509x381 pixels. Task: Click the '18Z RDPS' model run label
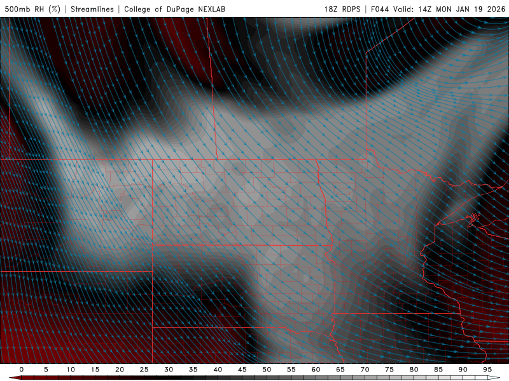point(342,9)
